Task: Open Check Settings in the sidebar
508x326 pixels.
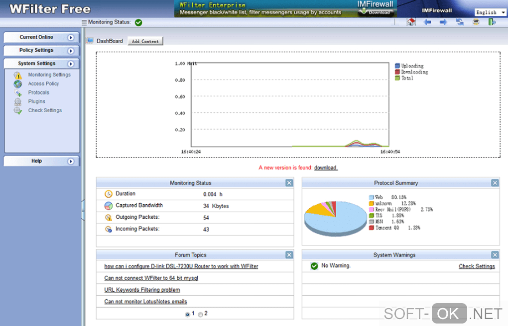Action: coord(45,110)
